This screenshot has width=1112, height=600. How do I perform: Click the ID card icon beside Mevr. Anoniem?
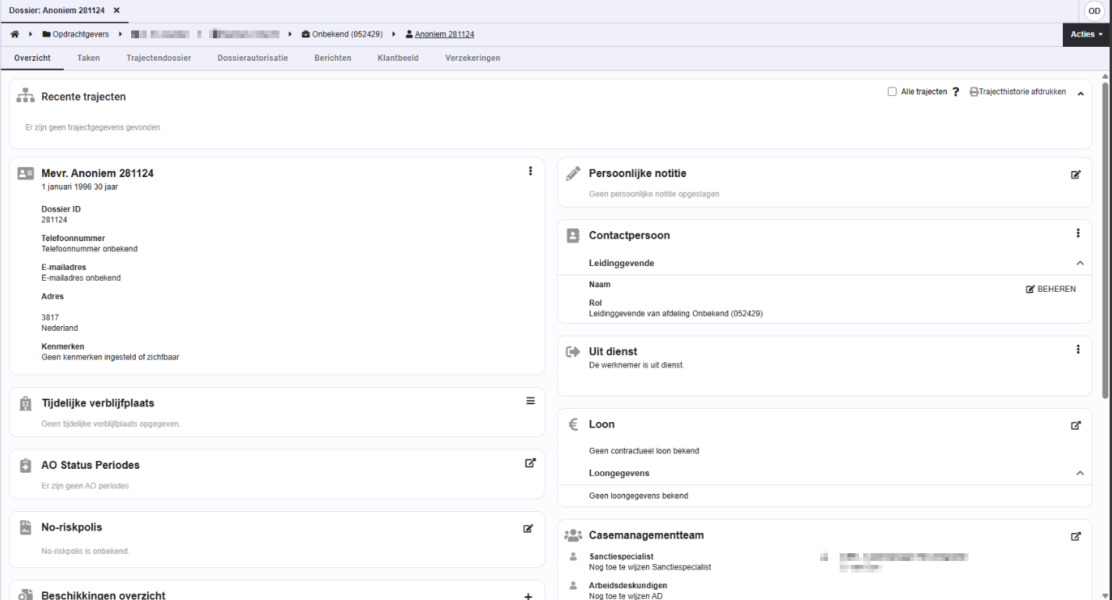pos(26,173)
